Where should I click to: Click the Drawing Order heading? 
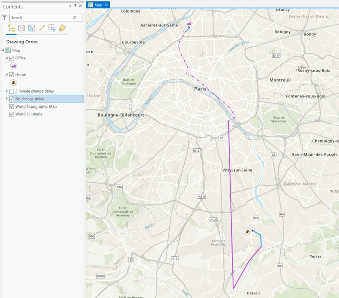[x=22, y=42]
